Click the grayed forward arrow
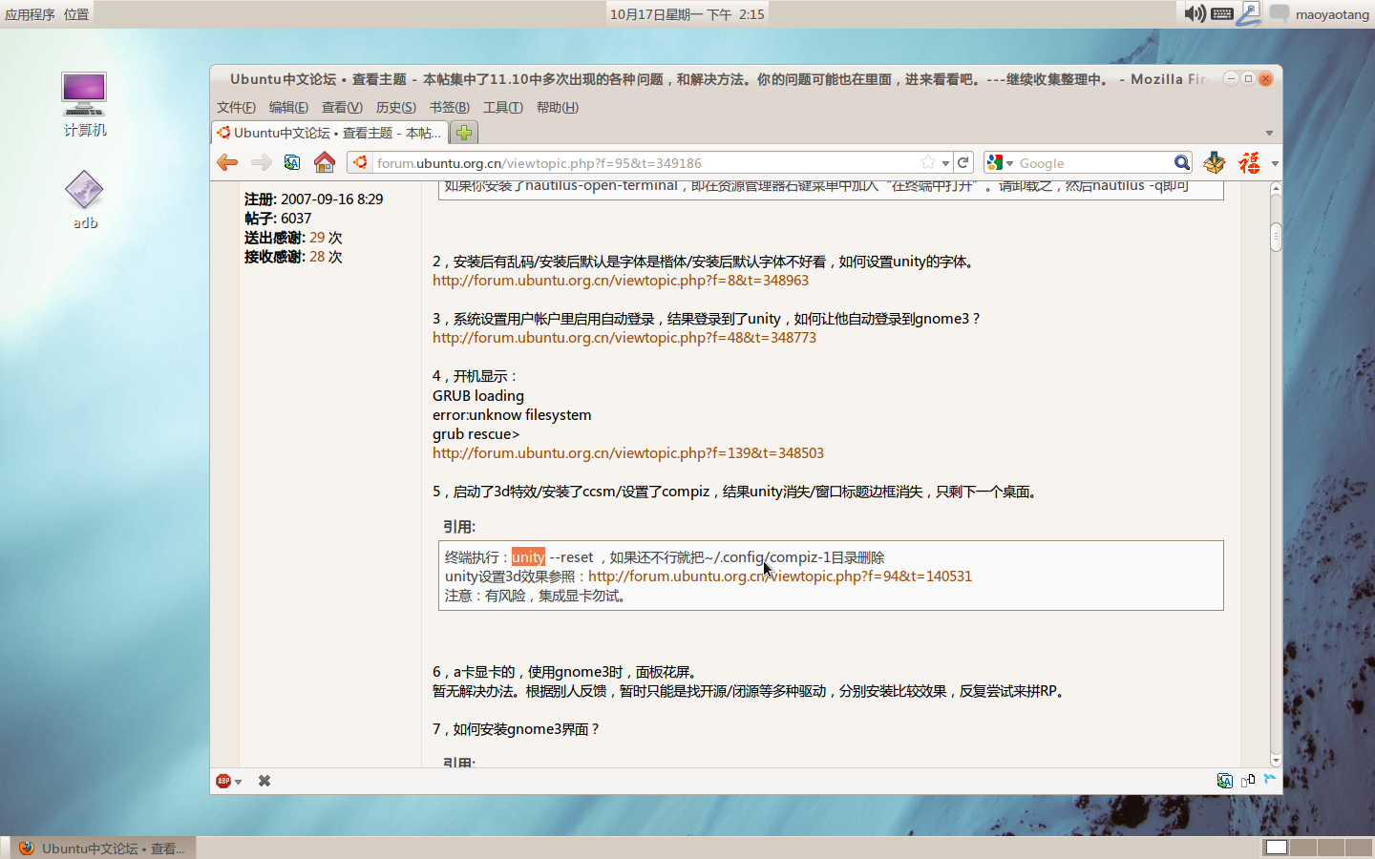Viewport: 1375px width, 859px height. point(261,163)
